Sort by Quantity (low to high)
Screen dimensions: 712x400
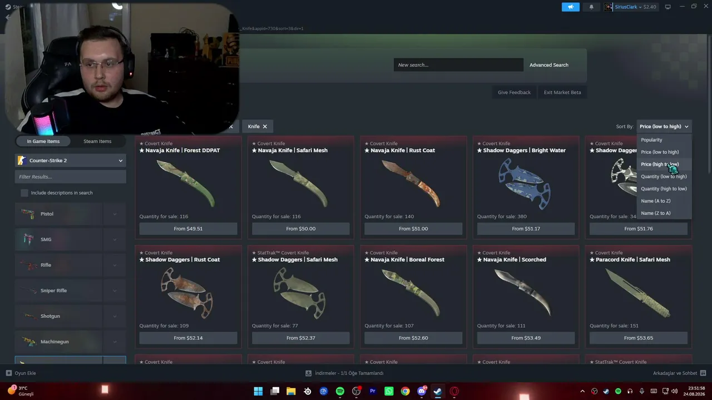point(664,177)
